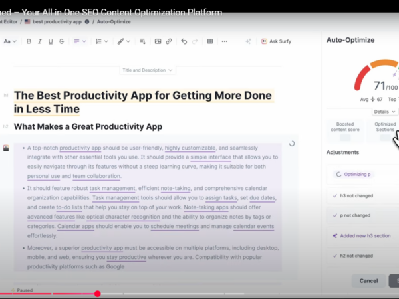
Task: Apply italic formatting
Action: pos(40,41)
